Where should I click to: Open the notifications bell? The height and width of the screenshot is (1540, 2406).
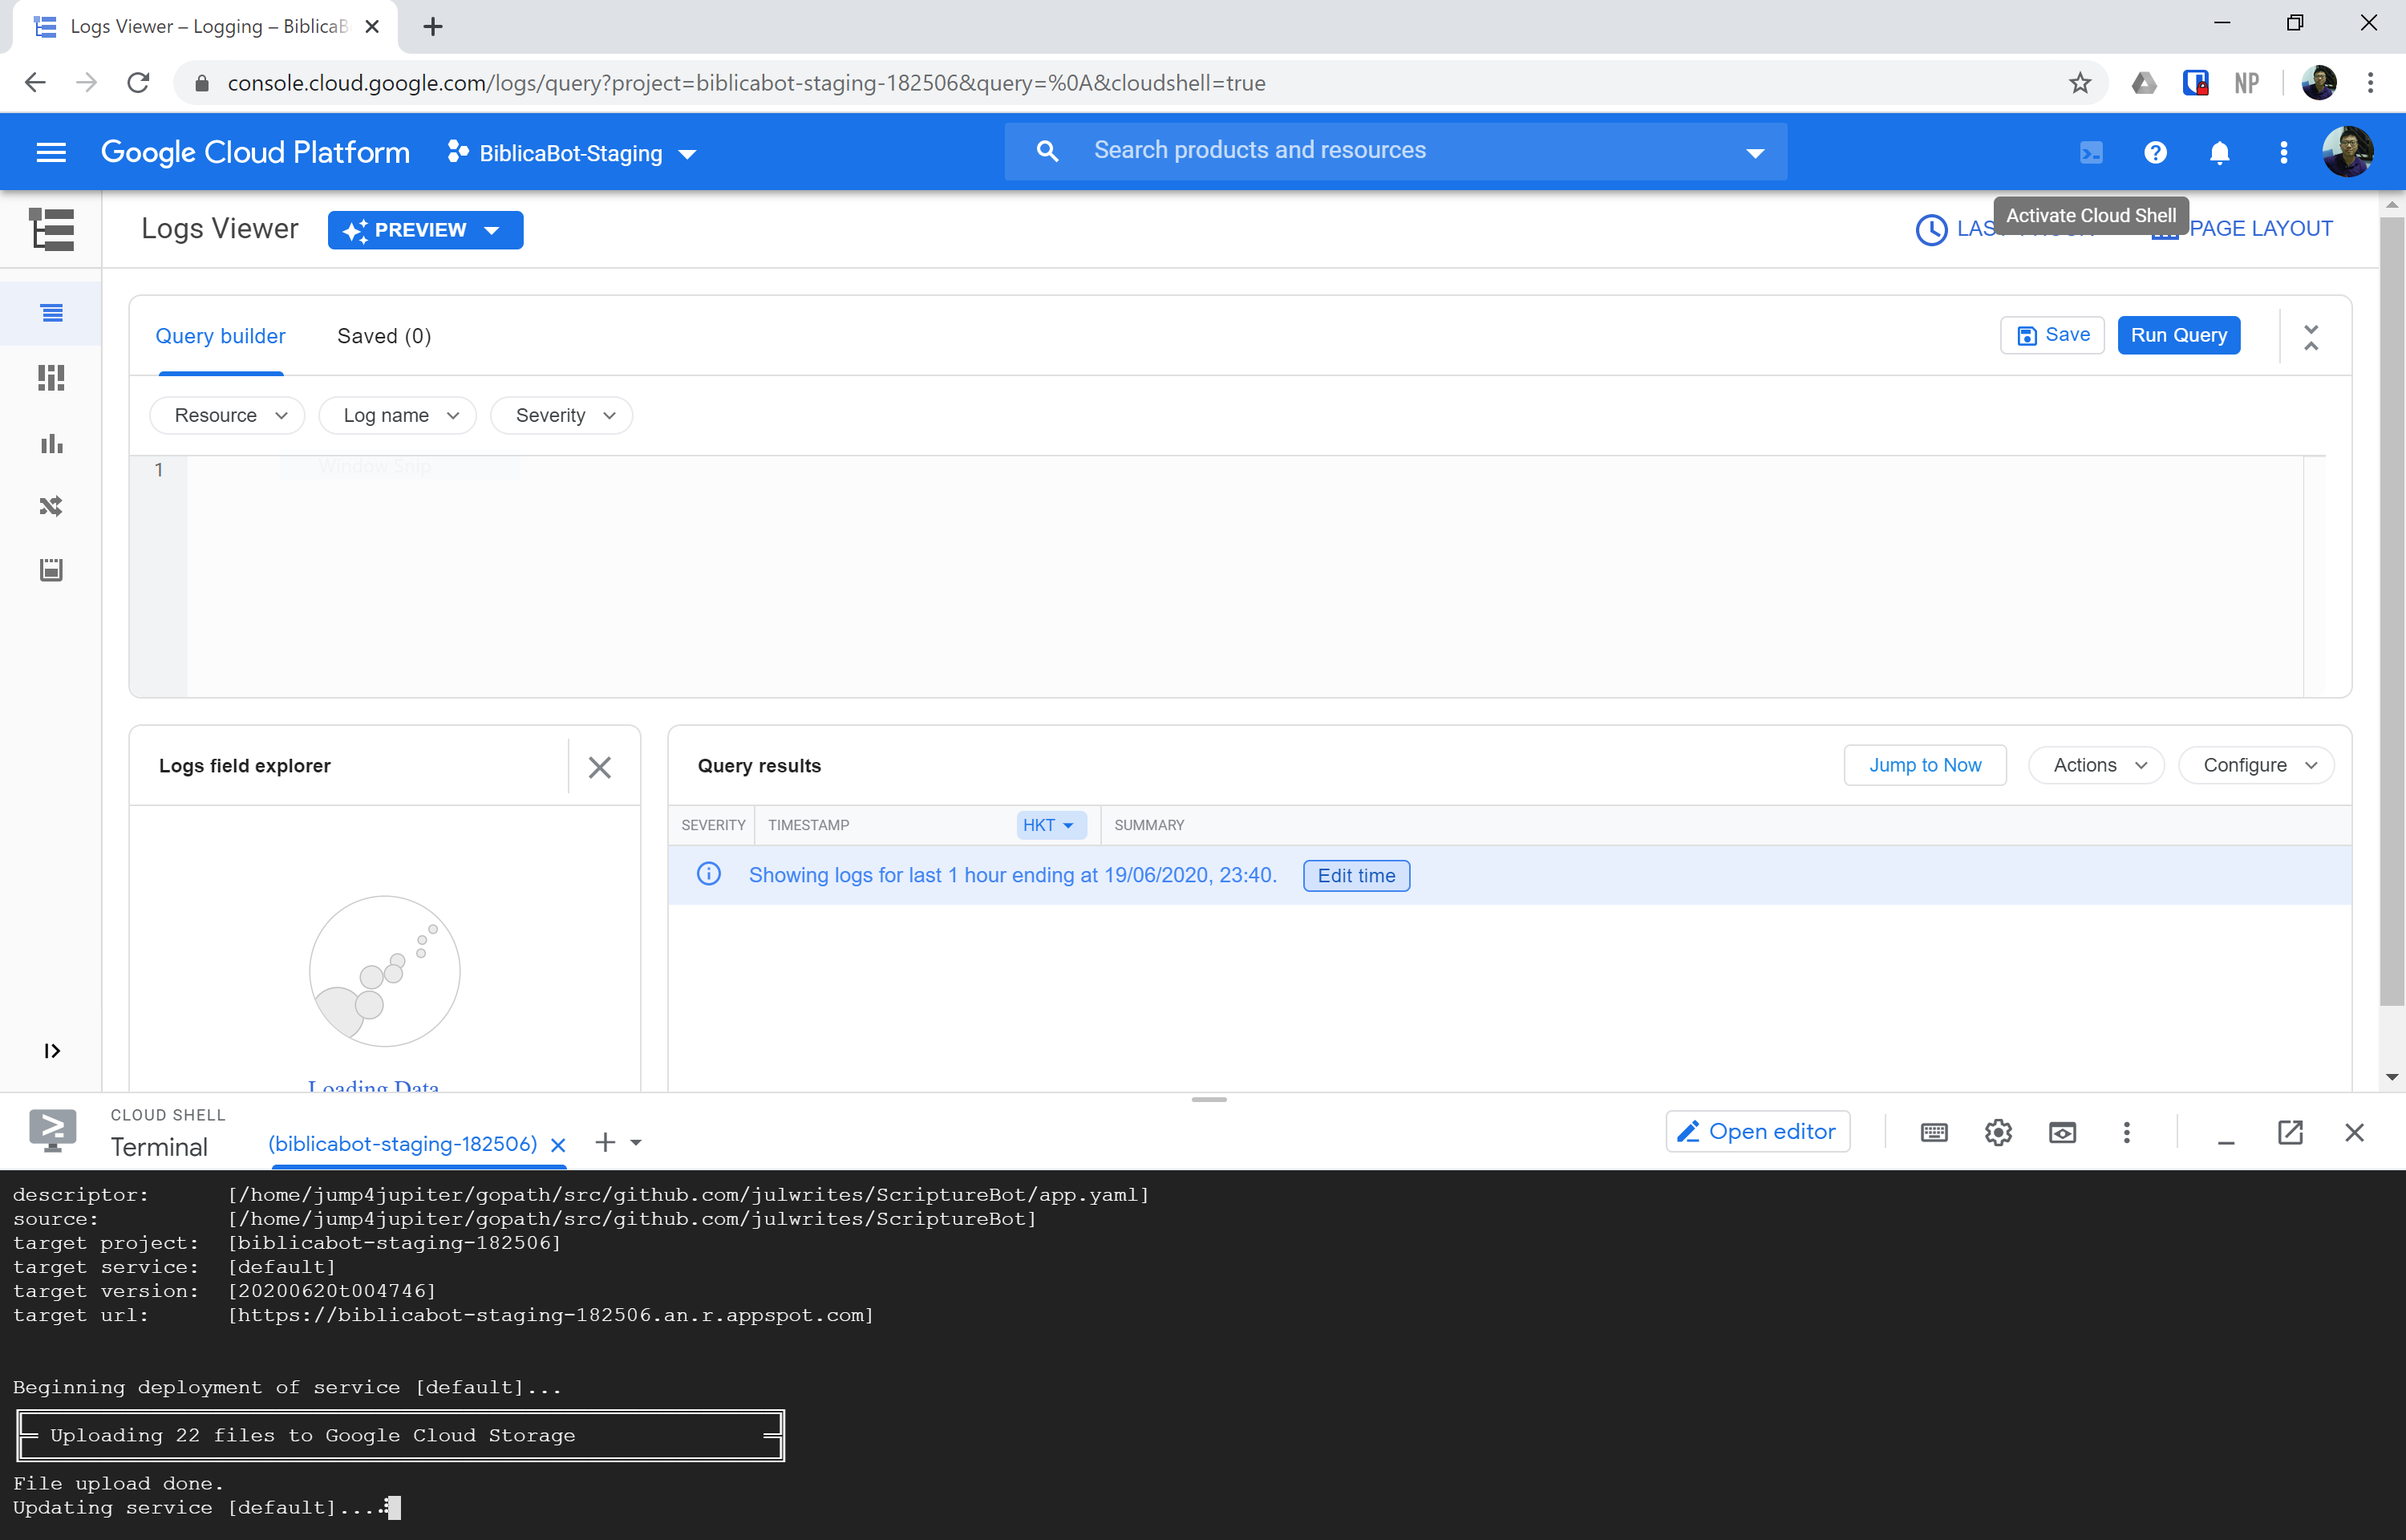(2219, 153)
